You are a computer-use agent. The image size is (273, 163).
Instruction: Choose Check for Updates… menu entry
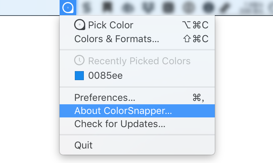pyautogui.click(x=120, y=124)
